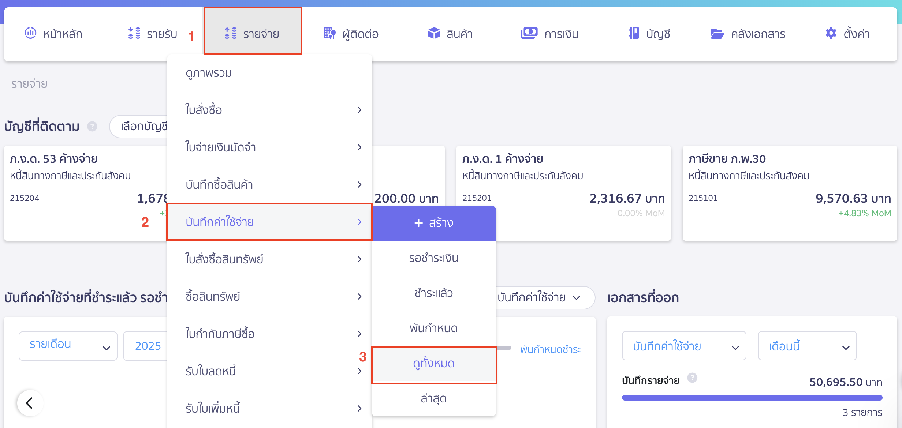
Task: Click help icon beside บันทึกรายจ่าย
Action: coord(692,378)
